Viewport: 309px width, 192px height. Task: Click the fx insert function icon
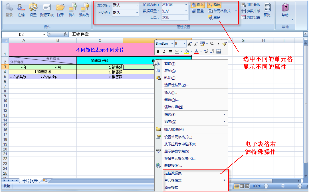[65, 34]
